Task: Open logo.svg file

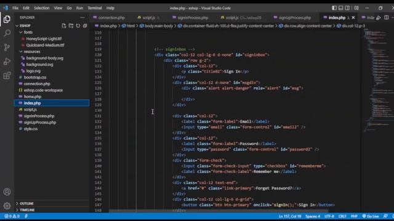Action: tap(33, 71)
